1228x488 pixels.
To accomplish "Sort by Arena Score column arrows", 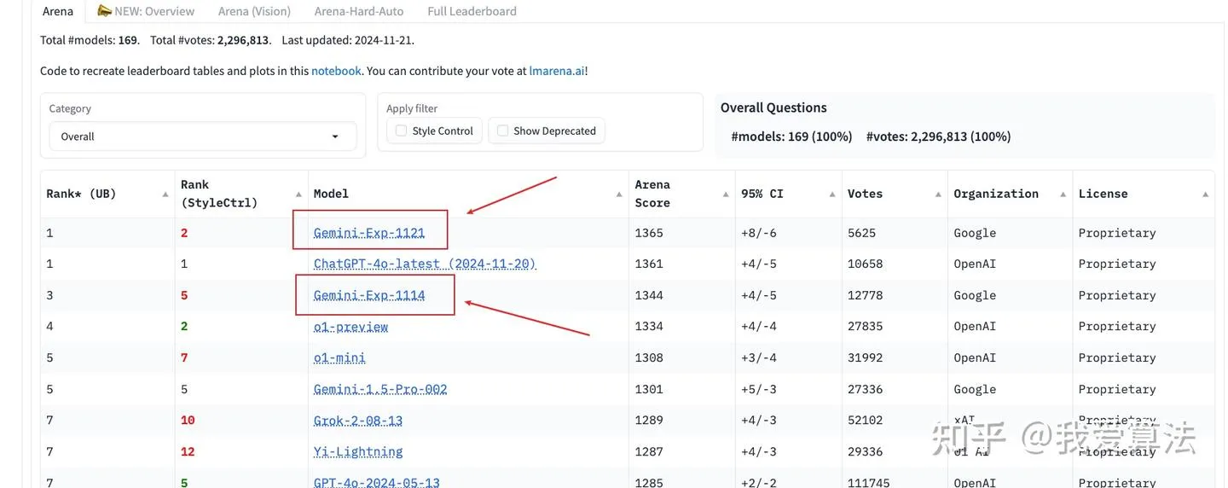I will 726,195.
